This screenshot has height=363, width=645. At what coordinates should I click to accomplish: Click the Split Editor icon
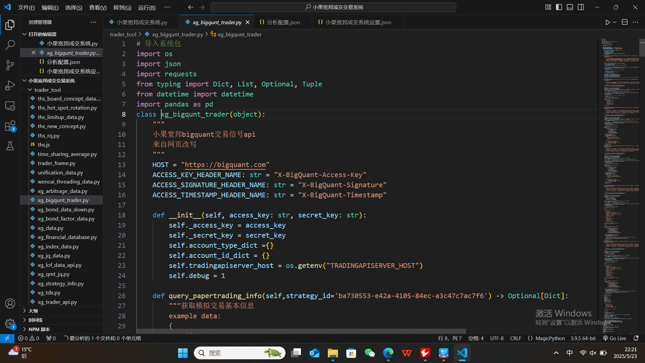pos(625,22)
